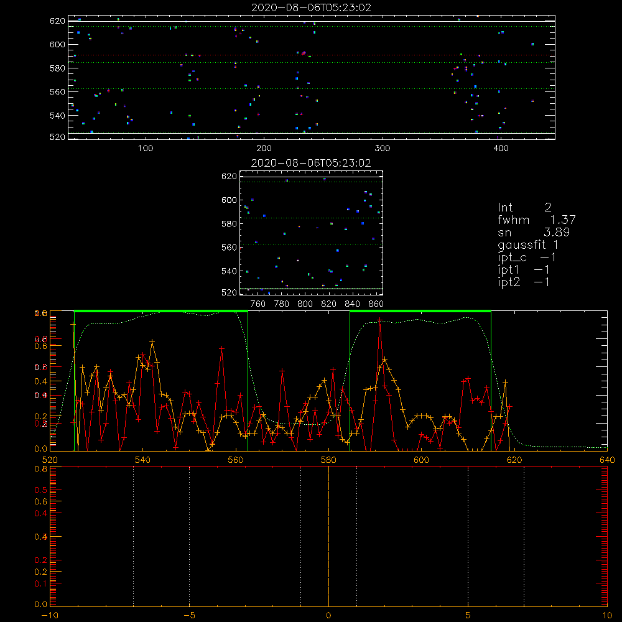Click the 800 tick label on the middle plot
The image size is (622, 622).
305,304
